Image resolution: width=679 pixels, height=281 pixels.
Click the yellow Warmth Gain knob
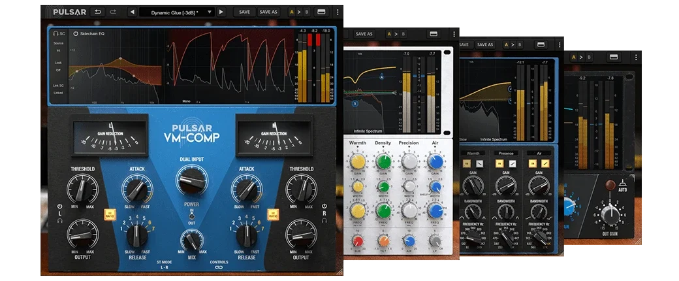coord(358,162)
